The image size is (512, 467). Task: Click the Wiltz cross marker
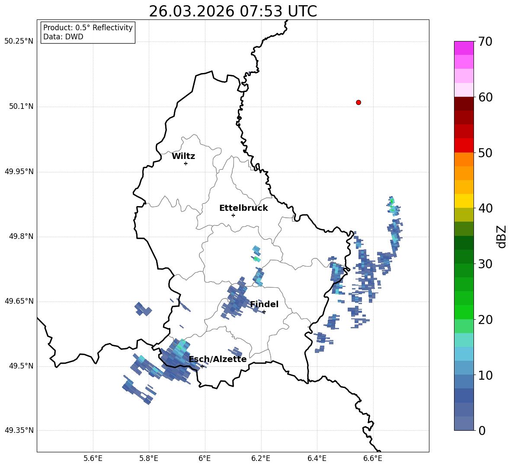(x=186, y=163)
